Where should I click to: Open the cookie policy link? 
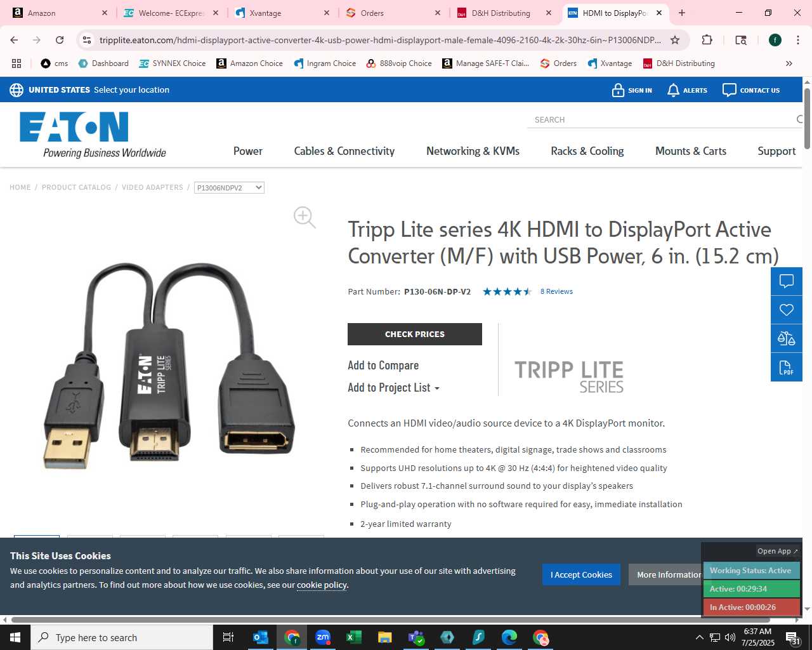click(322, 585)
